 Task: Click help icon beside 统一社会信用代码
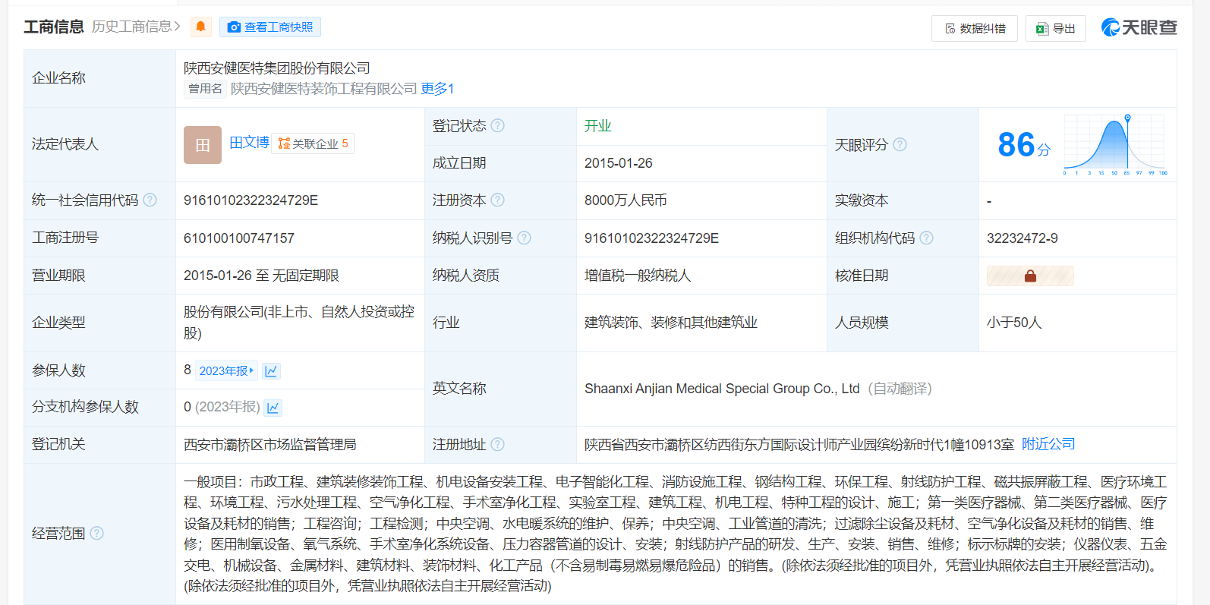click(150, 200)
